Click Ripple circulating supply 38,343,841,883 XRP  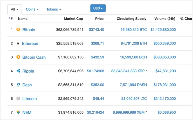128,71
